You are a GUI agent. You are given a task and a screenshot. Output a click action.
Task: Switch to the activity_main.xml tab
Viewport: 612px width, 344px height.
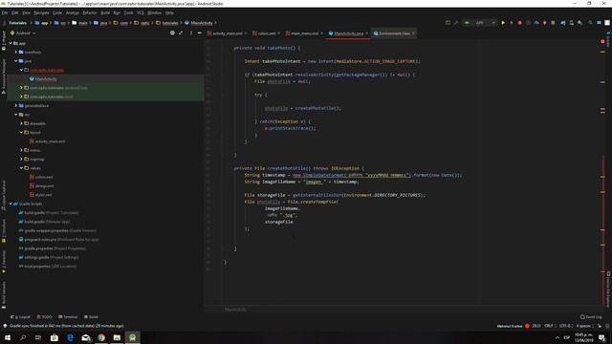[228, 33]
